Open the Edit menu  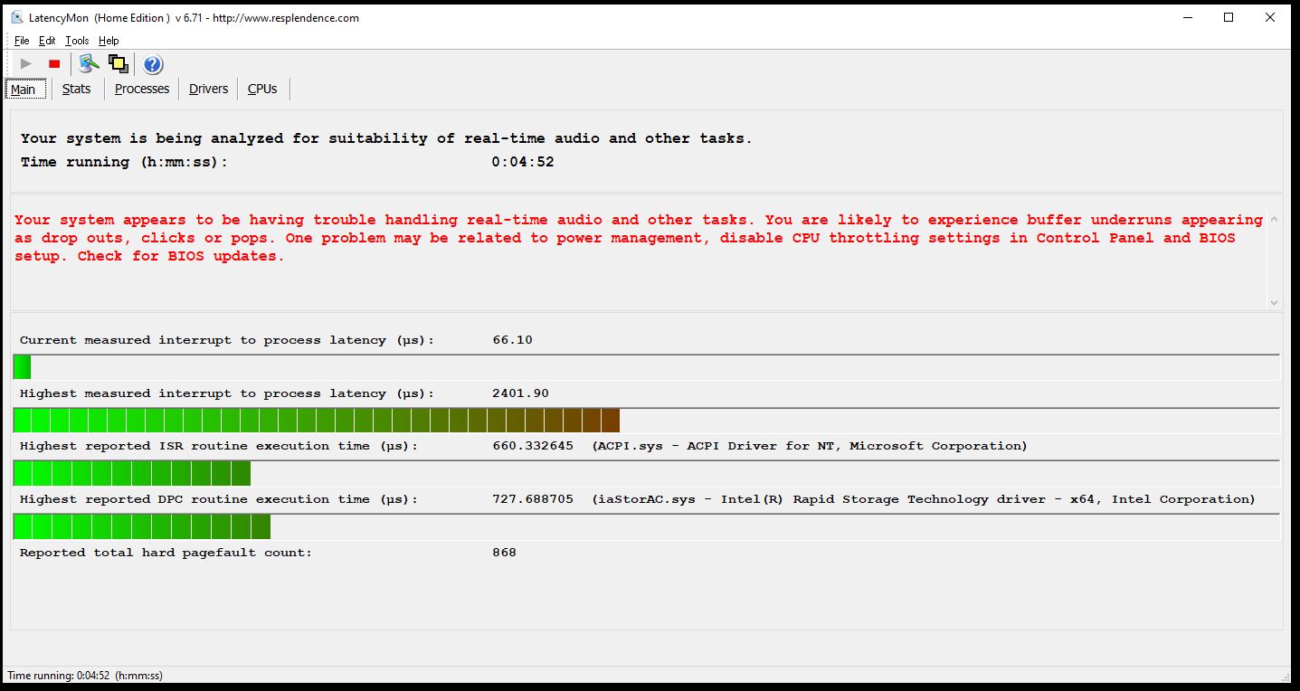coord(47,41)
